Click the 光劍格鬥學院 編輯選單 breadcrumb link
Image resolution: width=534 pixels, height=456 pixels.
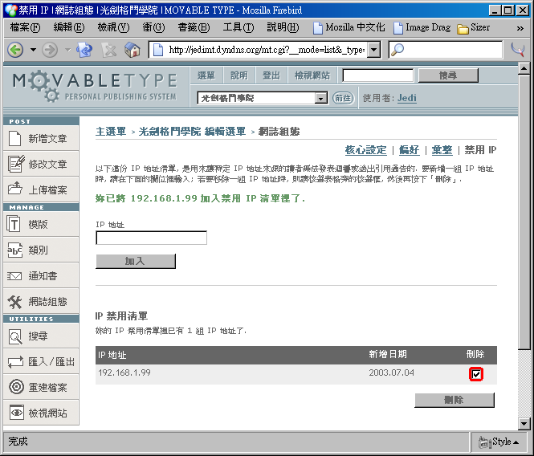click(192, 132)
